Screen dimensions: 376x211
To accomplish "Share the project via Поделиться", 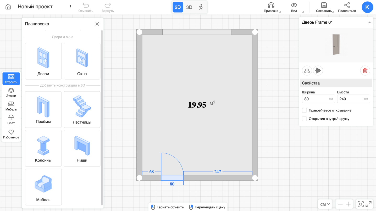I will click(347, 7).
